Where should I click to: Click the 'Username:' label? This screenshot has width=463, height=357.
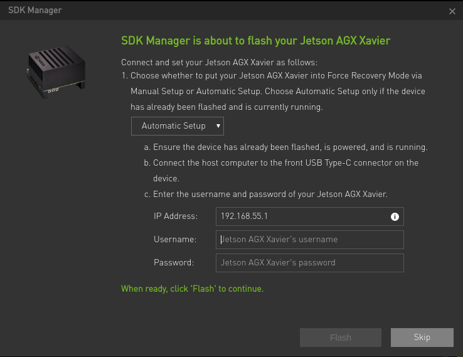pyautogui.click(x=175, y=240)
